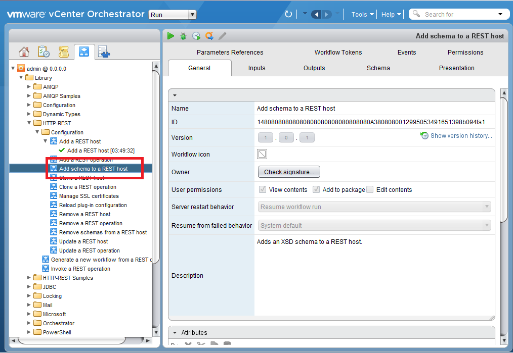Expand the JDBC folder

(x=29, y=286)
